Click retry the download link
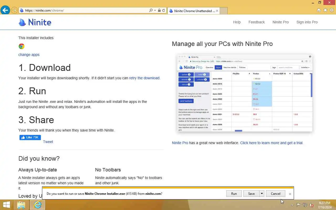Screen dimensions: 336x210 [144, 78]
